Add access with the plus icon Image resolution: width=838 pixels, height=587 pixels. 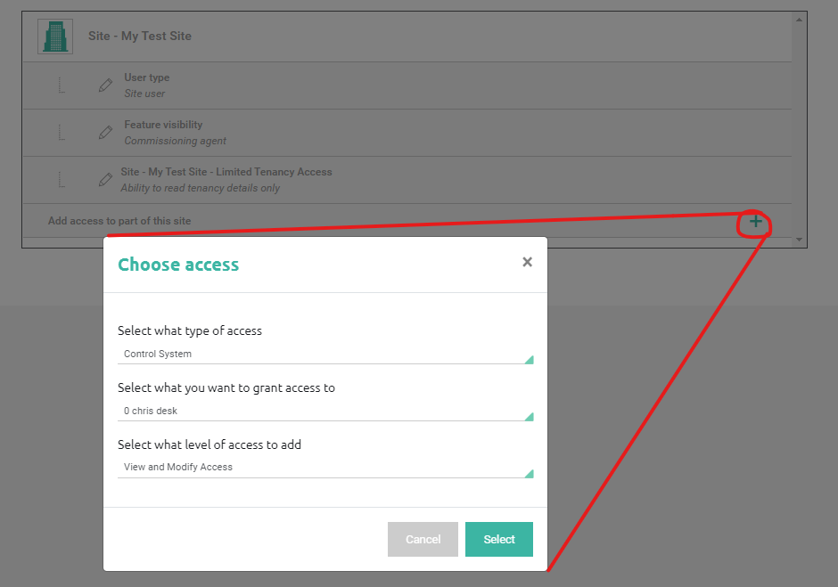755,221
